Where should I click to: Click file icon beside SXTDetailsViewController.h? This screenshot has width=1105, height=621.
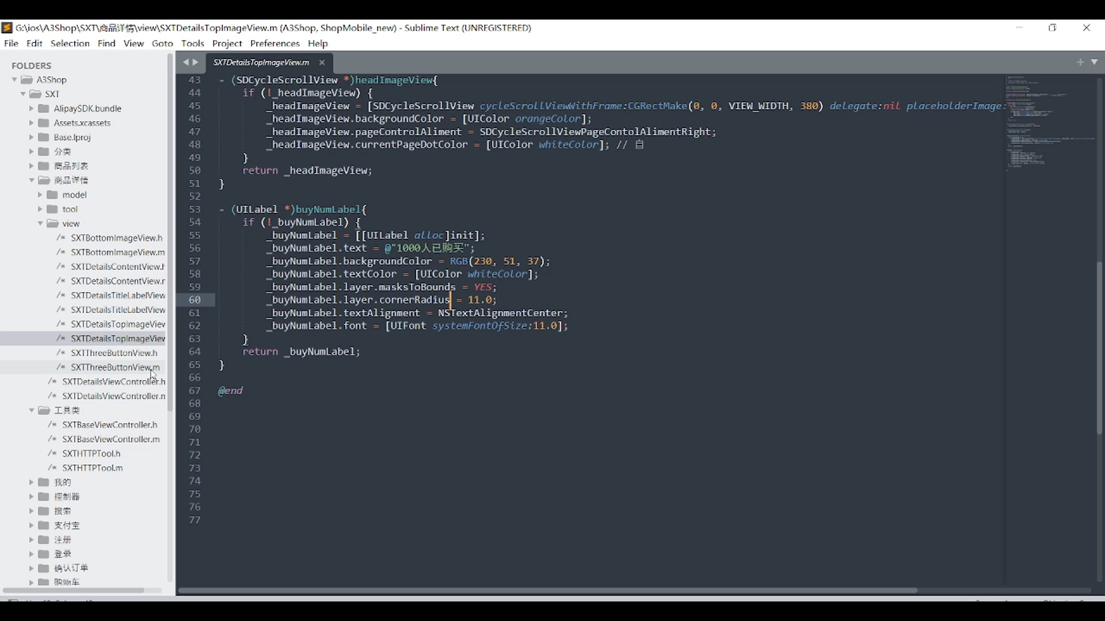[52, 381]
